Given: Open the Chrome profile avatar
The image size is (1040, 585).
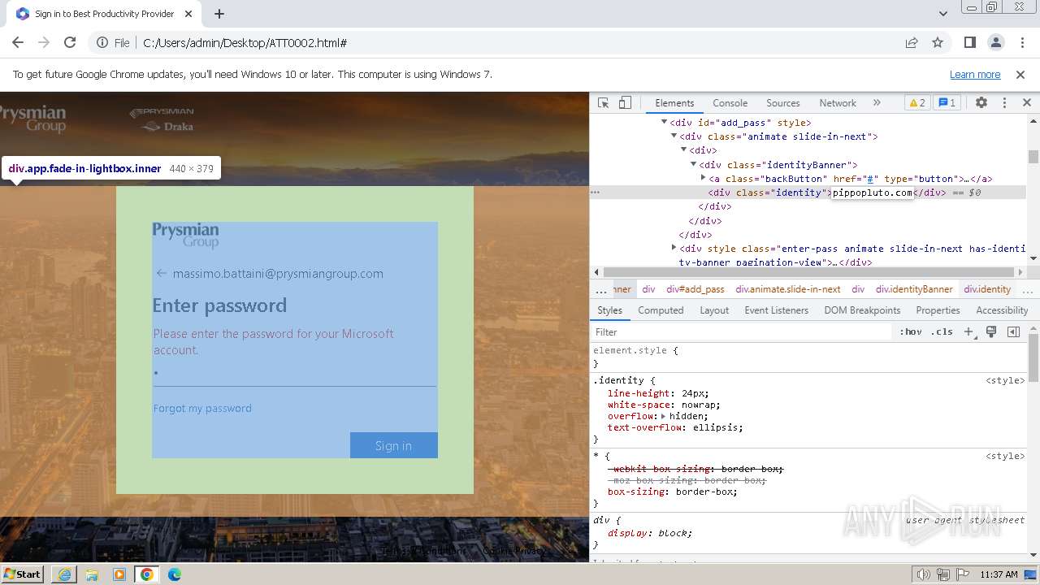Looking at the screenshot, I should pyautogui.click(x=996, y=42).
